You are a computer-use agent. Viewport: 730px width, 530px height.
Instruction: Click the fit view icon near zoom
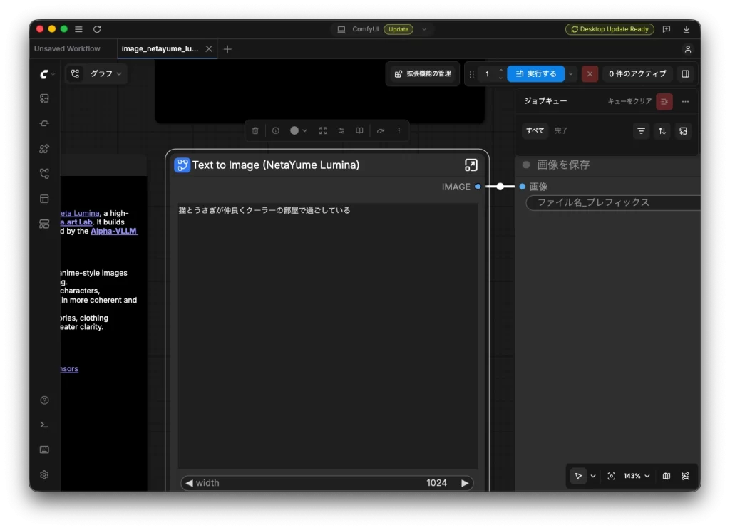(611, 476)
